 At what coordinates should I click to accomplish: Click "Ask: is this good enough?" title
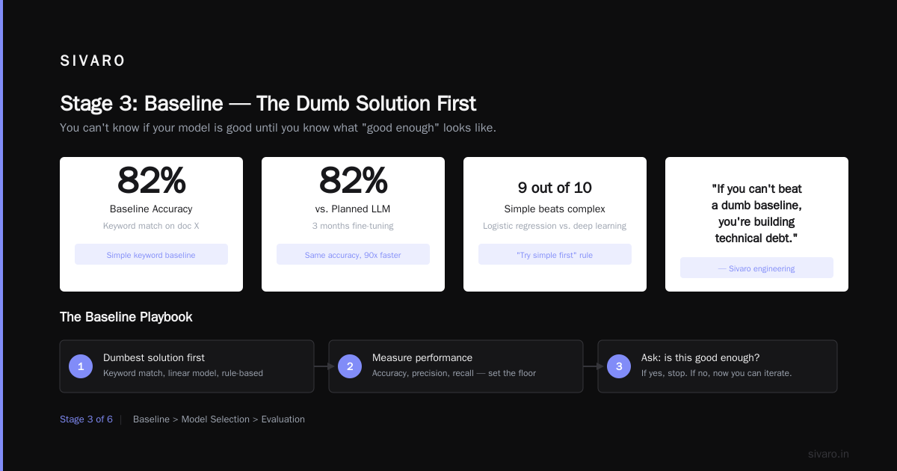(700, 358)
